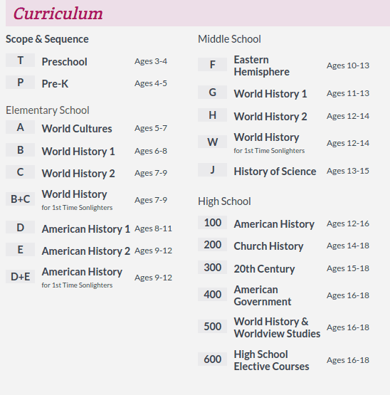Click the W level badge

(212, 142)
